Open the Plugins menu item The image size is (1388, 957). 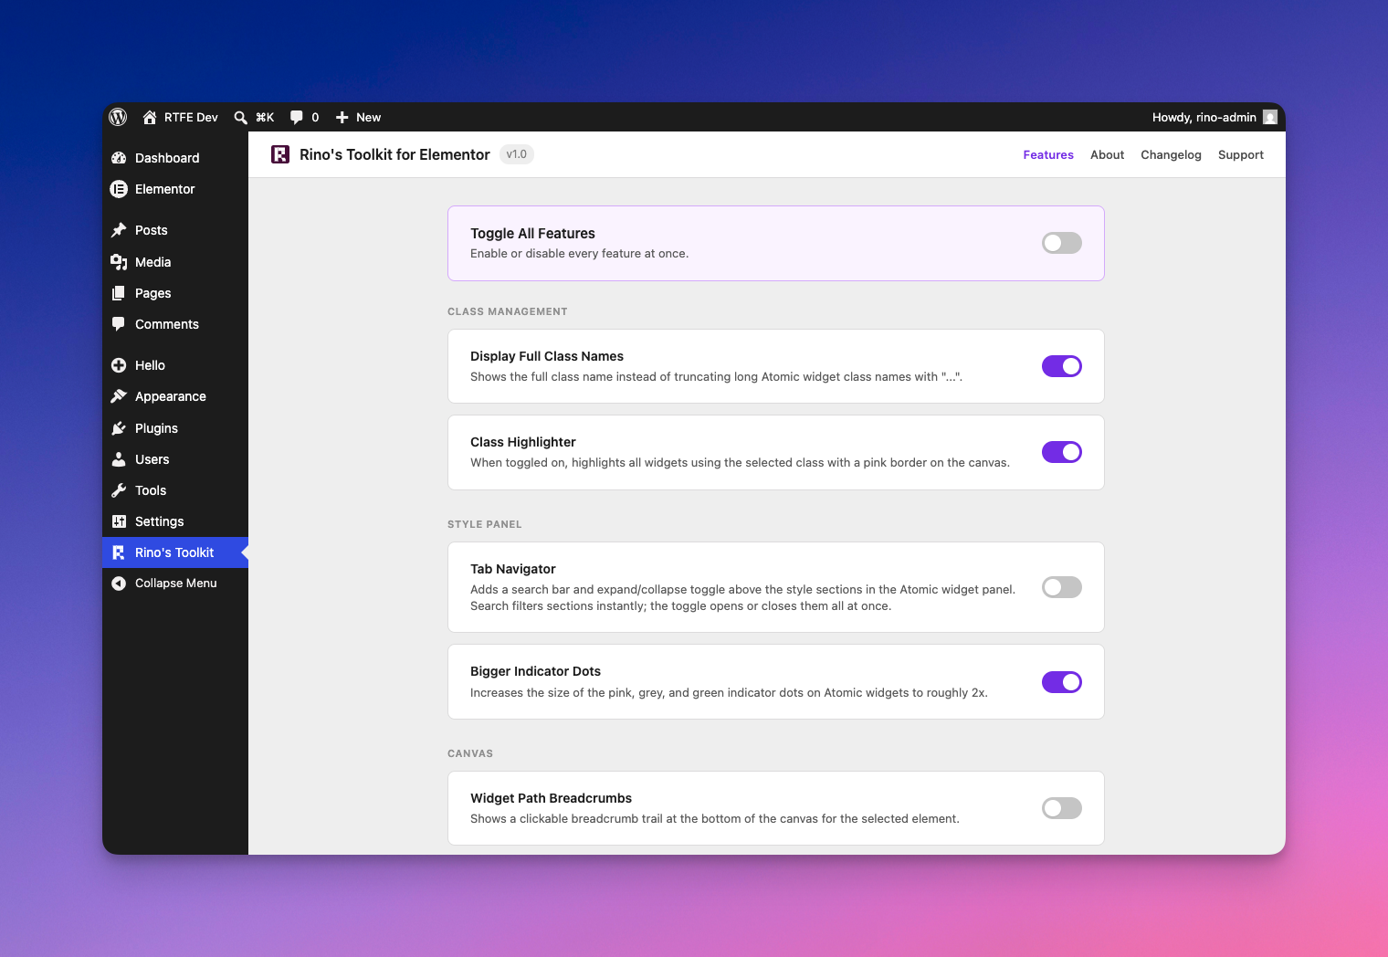click(x=175, y=428)
